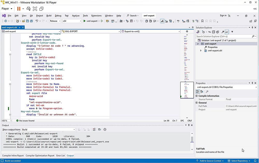Screen dimensions: 259x163
Task: Open the Build menu
Action: click(49, 16)
